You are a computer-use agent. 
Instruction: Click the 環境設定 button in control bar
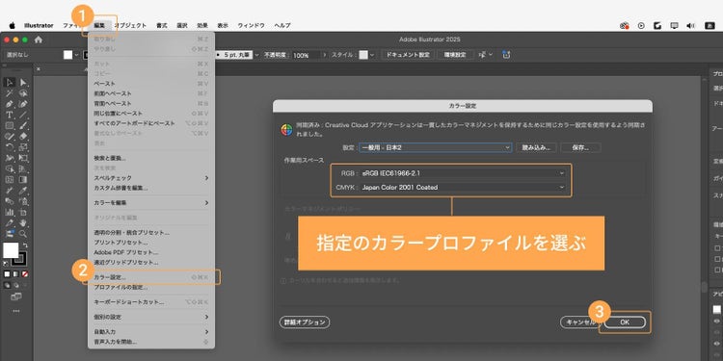pos(455,55)
